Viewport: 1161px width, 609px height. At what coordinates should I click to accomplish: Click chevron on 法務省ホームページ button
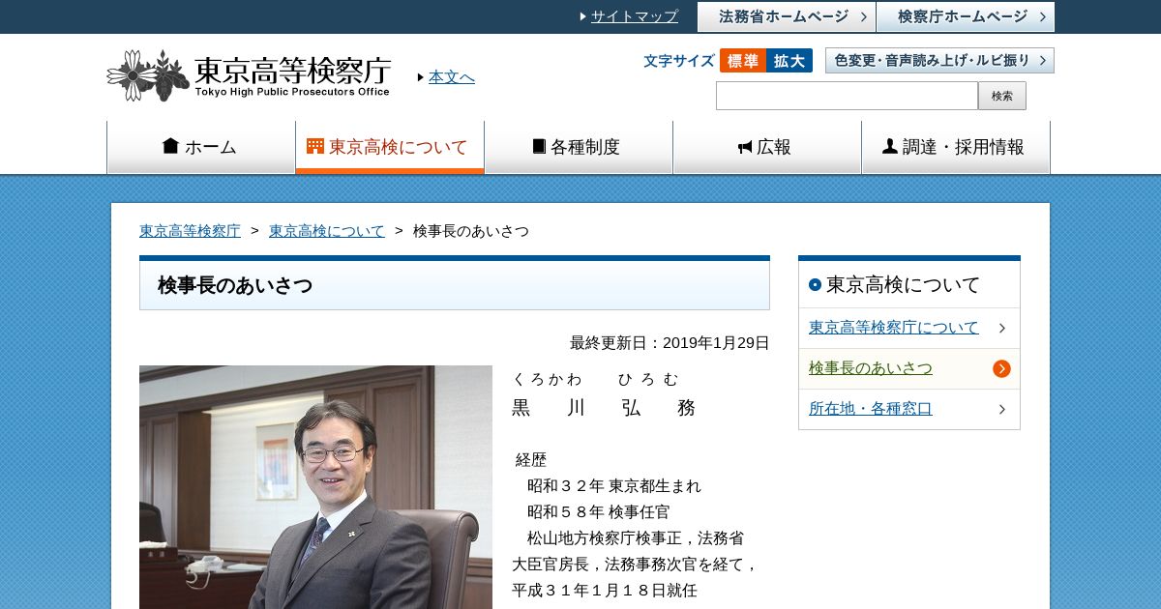point(863,16)
